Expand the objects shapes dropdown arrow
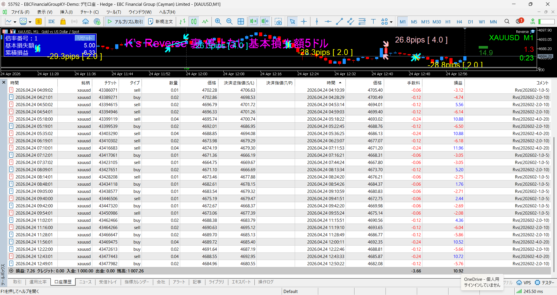557x295 pixels. pyautogui.click(x=391, y=22)
